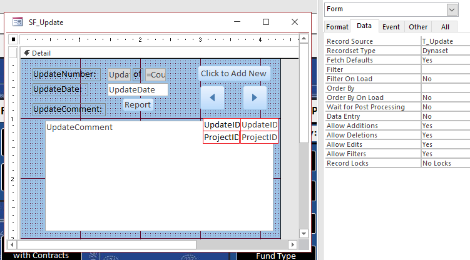Click the horizontal scrollbar left arrow

(x=12, y=245)
